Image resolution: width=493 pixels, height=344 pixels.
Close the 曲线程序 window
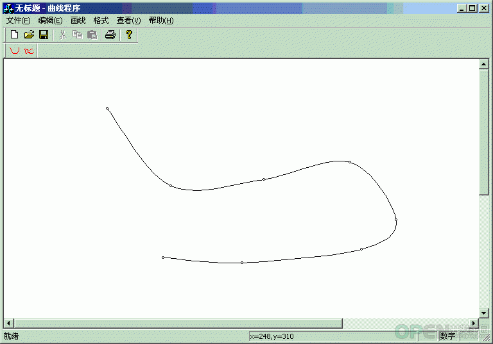tap(483, 8)
